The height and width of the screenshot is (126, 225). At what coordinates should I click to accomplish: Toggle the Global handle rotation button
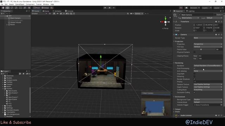click(45, 8)
